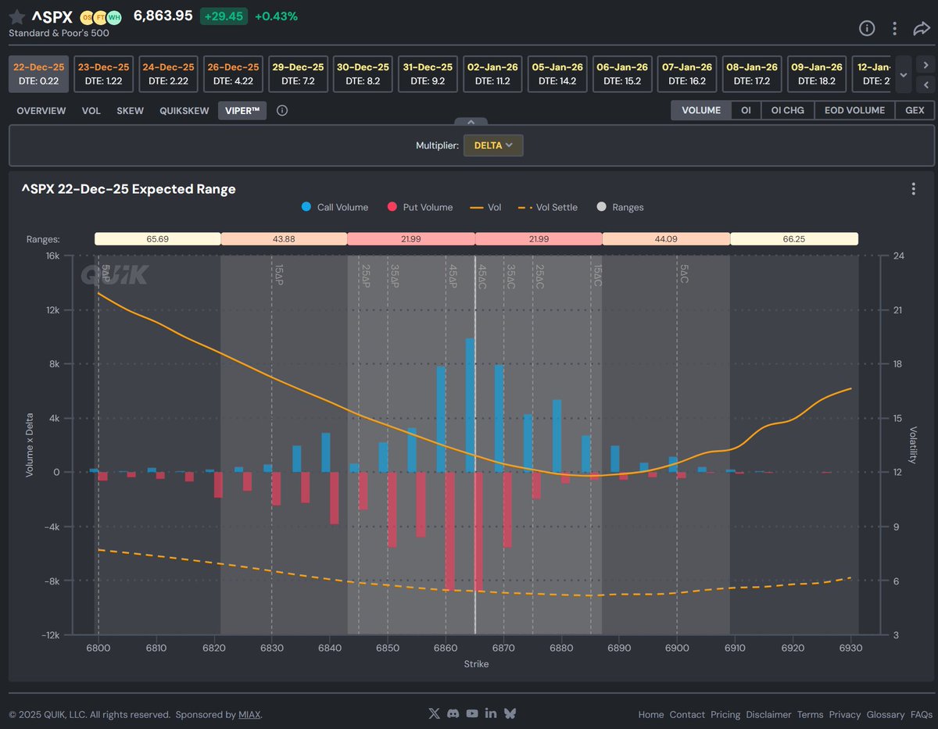Toggle the Vol Settle line in legend
The image size is (938, 729).
point(548,207)
